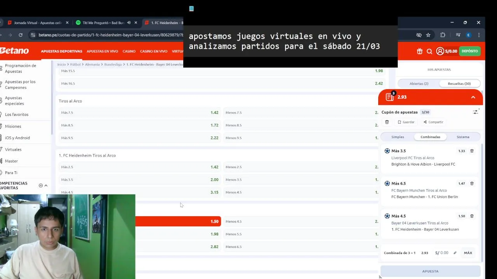The image size is (497, 279).
Task: Clear the coupon with the trash icon
Action: tap(387, 122)
